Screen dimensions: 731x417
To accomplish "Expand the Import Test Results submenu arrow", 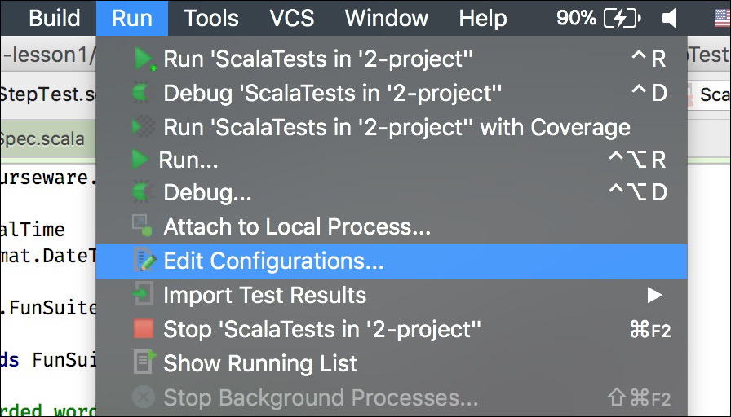I will point(655,295).
